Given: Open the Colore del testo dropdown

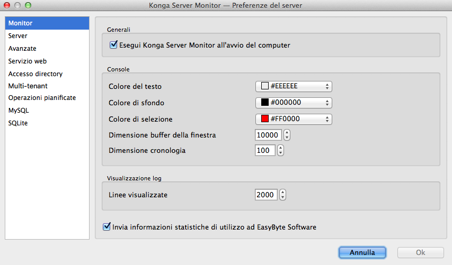Looking at the screenshot, I should (x=294, y=86).
